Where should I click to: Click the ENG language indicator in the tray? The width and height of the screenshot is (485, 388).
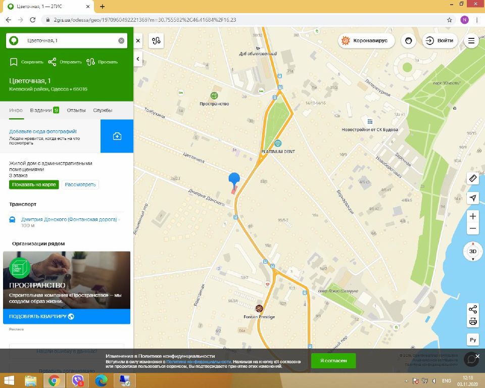coord(446,381)
